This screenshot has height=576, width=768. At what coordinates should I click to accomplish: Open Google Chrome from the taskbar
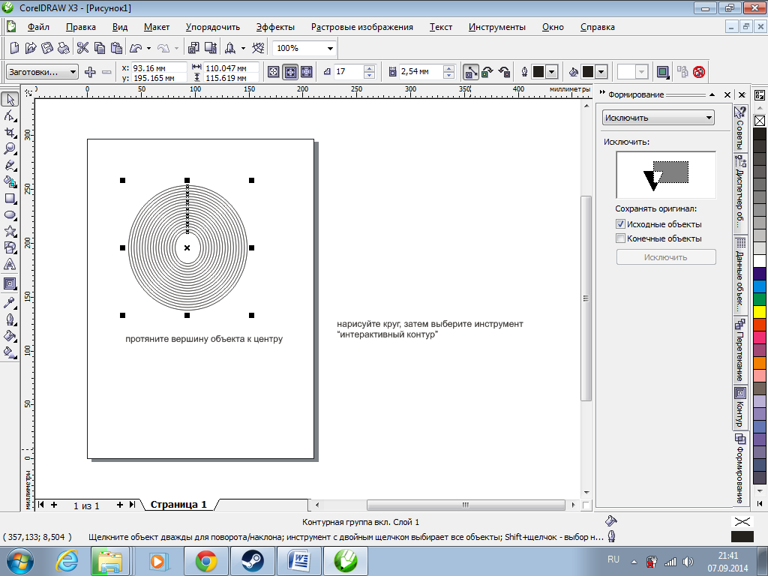[x=206, y=560]
